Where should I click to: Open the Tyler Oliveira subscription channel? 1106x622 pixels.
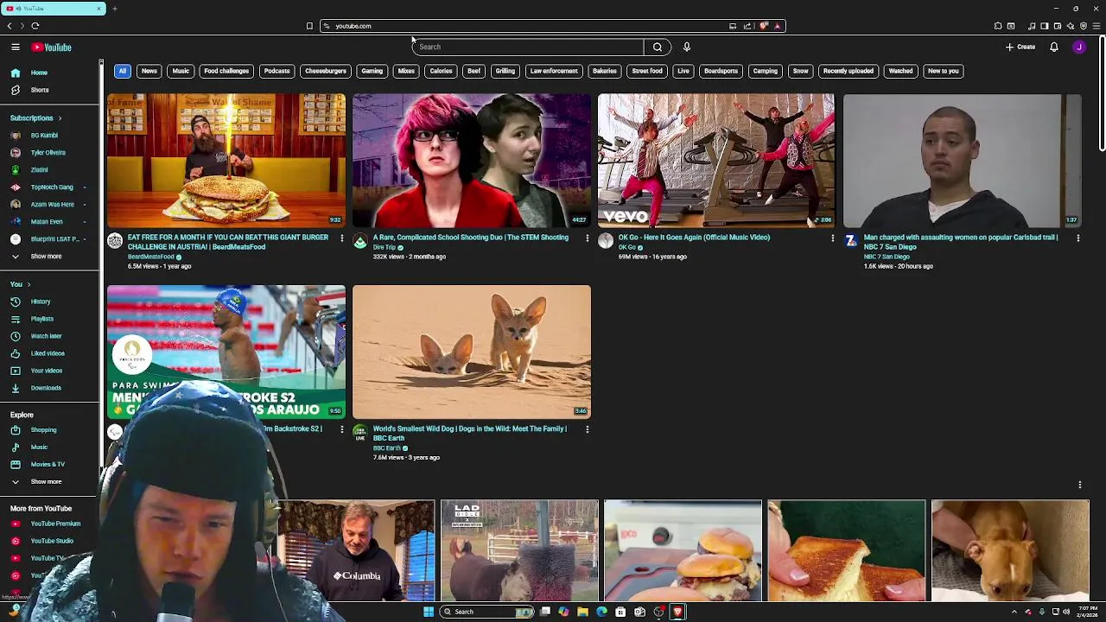[49, 153]
